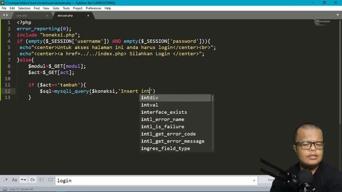Click on $modul variable in line 8
The image size is (342, 192).
pyautogui.click(x=37, y=66)
